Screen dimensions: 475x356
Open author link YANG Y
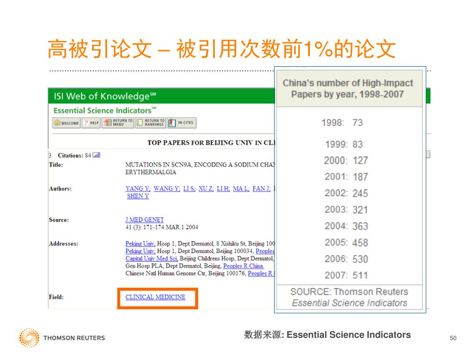(138, 189)
